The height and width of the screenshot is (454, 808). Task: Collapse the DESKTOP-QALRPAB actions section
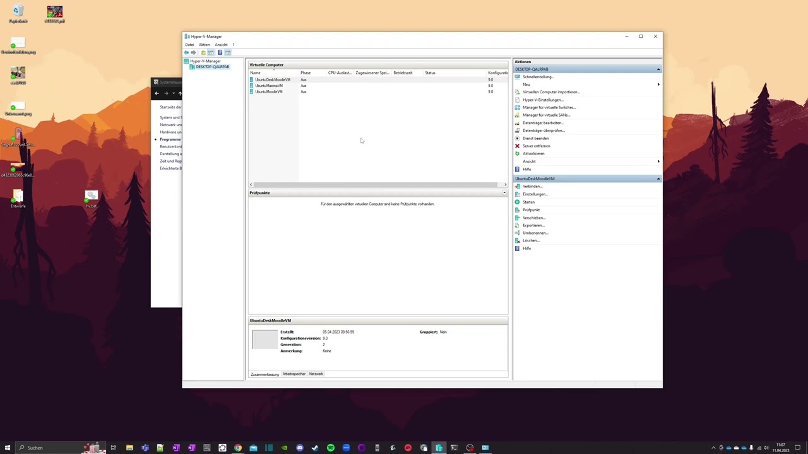pos(658,69)
